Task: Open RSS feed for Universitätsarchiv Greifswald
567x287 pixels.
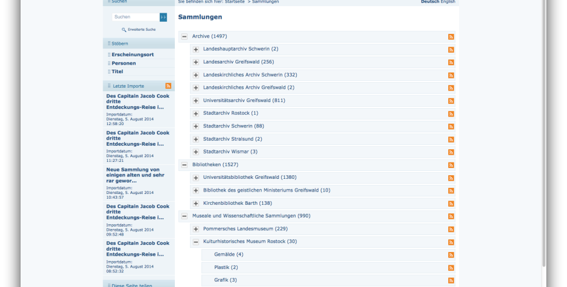Action: pyautogui.click(x=451, y=101)
